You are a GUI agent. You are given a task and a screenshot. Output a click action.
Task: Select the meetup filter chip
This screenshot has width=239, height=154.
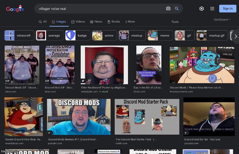132,35
